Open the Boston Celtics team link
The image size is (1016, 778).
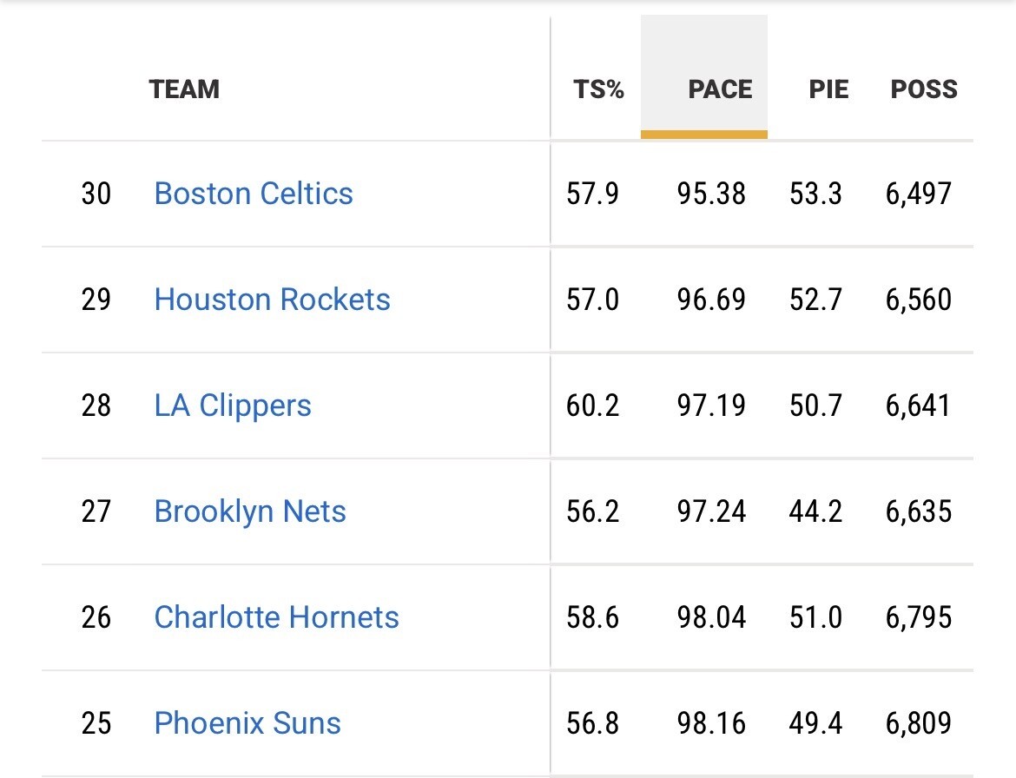pyautogui.click(x=254, y=193)
